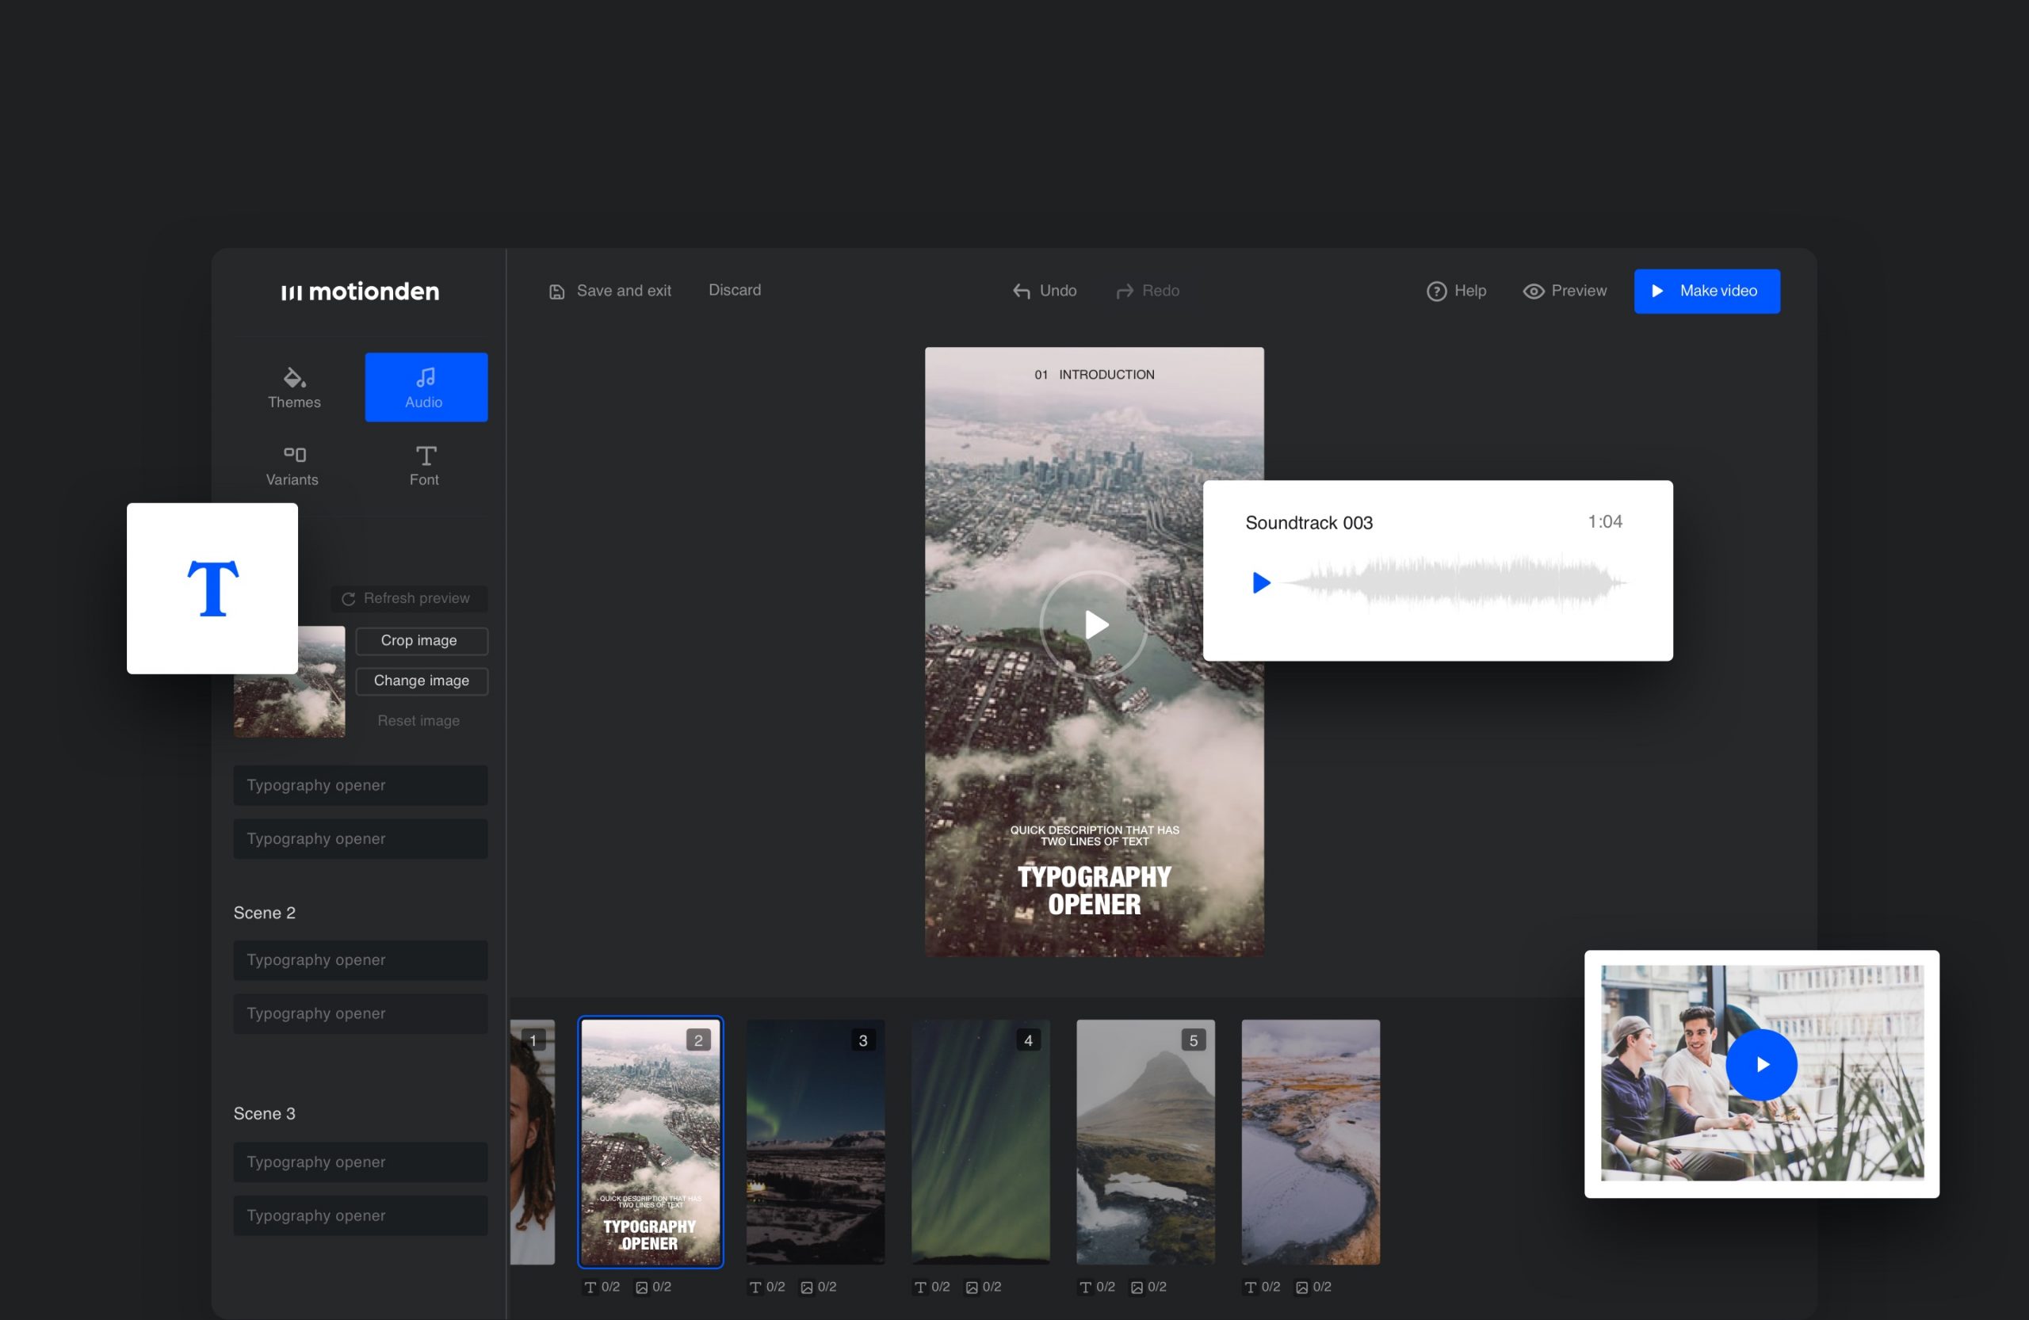This screenshot has width=2029, height=1320.
Task: Open the Variants panel
Action: pyautogui.click(x=292, y=464)
